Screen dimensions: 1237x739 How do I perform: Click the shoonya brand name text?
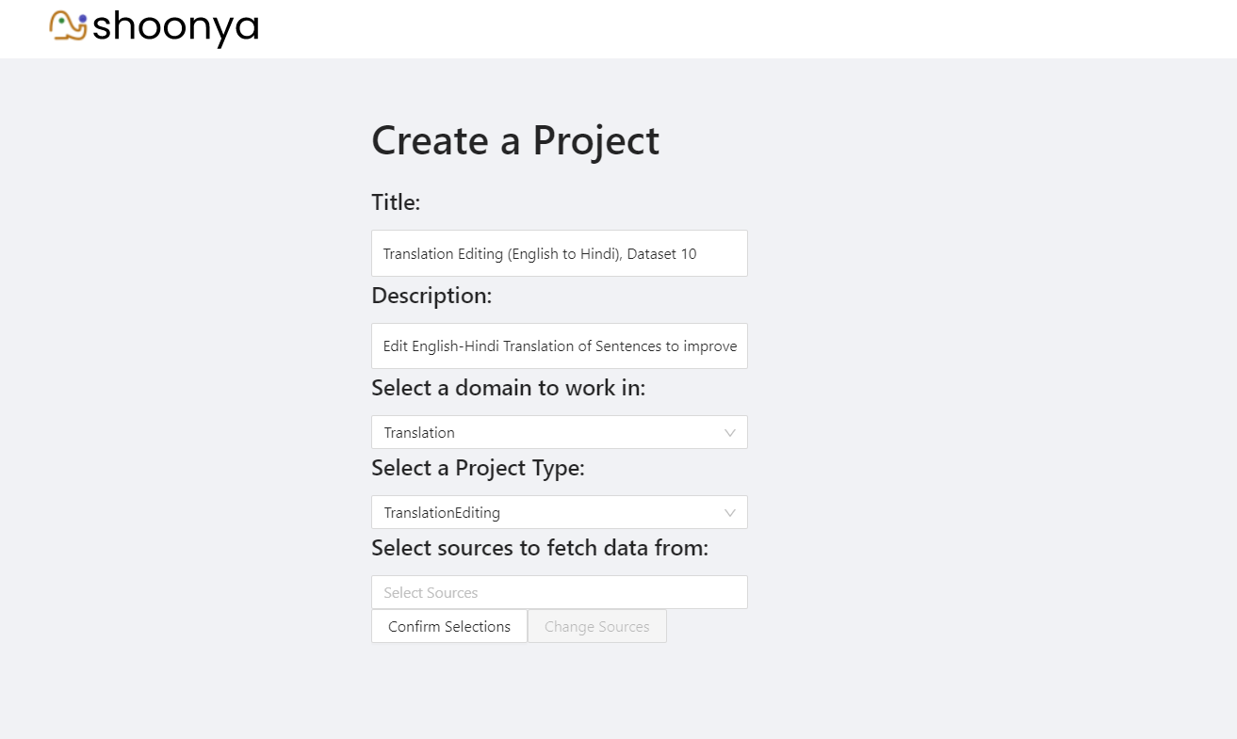point(175,26)
